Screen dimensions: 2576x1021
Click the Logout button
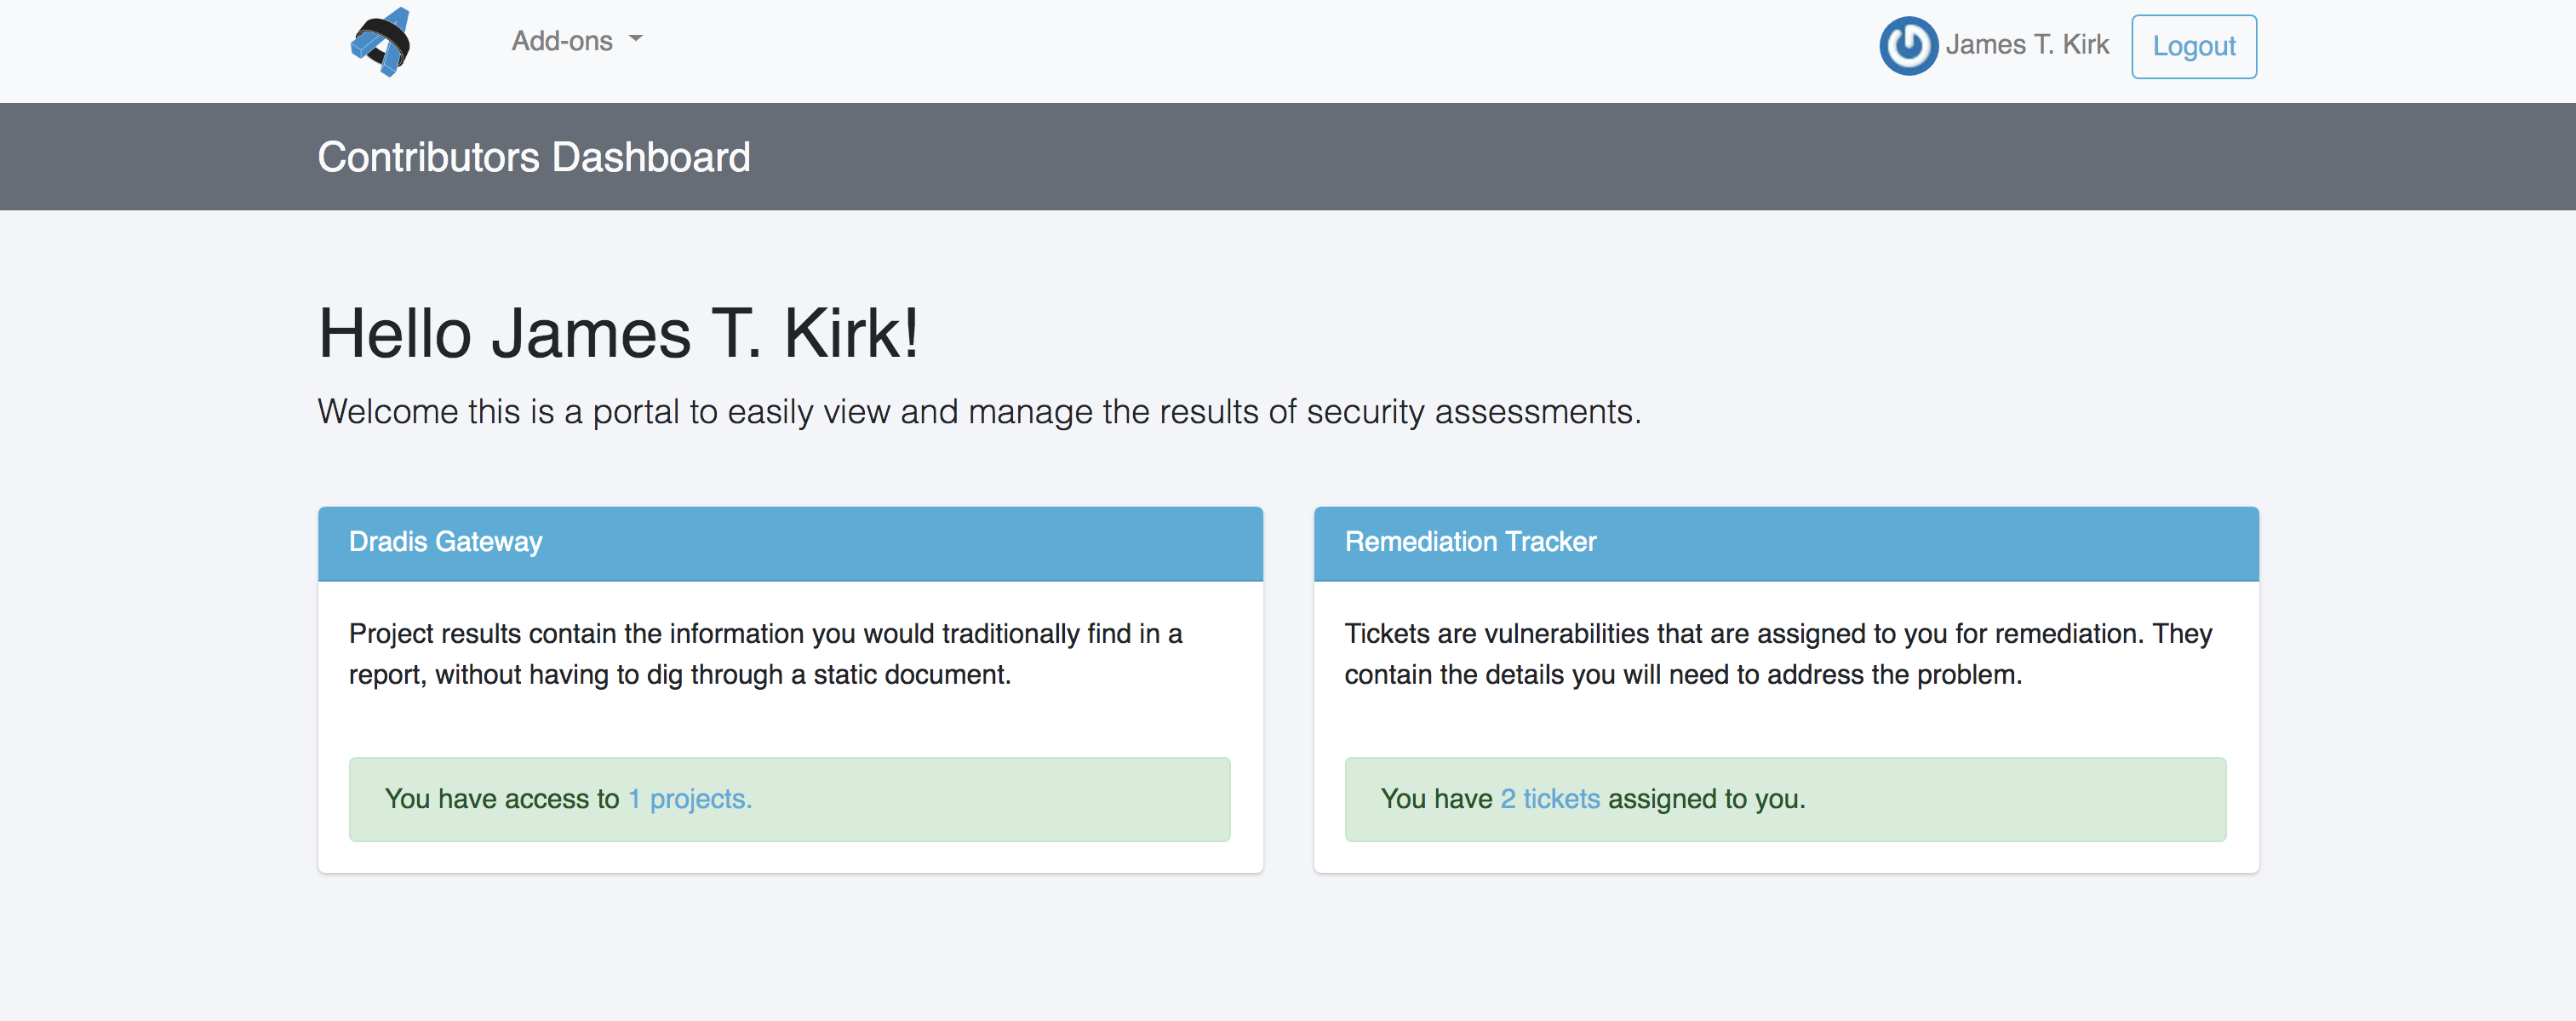coord(2193,46)
